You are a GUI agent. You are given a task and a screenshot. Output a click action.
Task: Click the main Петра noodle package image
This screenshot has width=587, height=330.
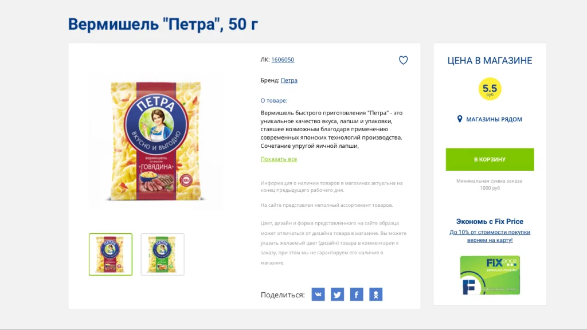[156, 141]
